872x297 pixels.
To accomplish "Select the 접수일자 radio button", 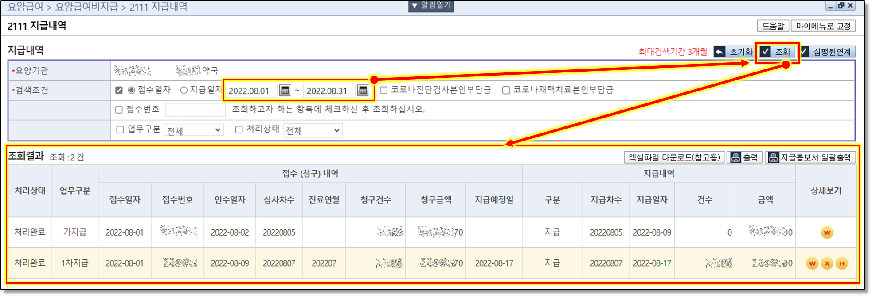I will pyautogui.click(x=131, y=90).
